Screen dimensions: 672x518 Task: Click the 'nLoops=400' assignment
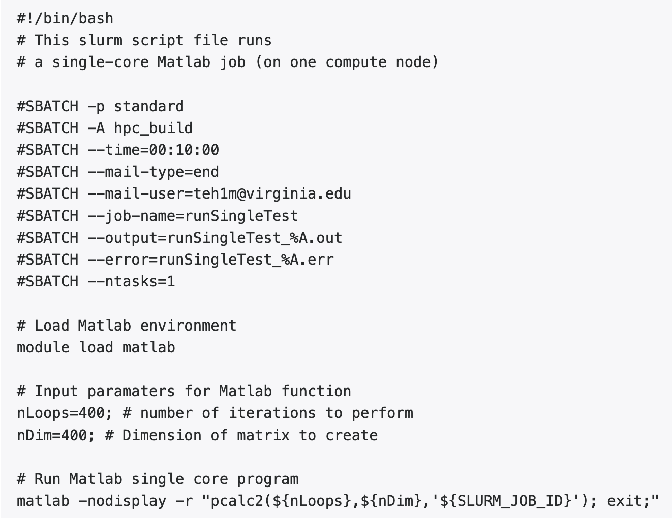click(60, 413)
